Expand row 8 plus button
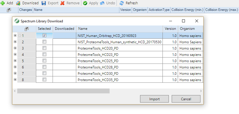Viewport: 239px width, 114px height. coord(15,79)
